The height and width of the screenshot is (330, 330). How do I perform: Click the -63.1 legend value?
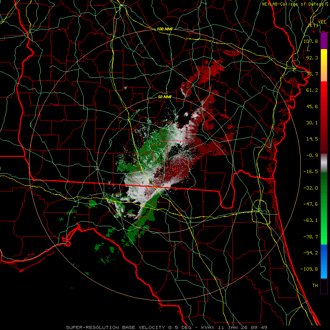(311, 220)
